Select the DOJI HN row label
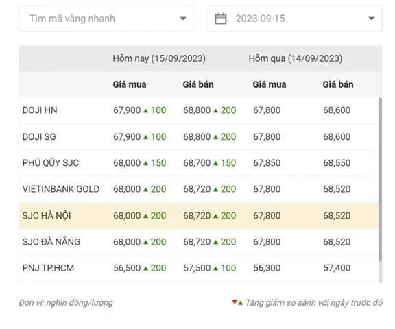The width and height of the screenshot is (395, 329). (40, 110)
